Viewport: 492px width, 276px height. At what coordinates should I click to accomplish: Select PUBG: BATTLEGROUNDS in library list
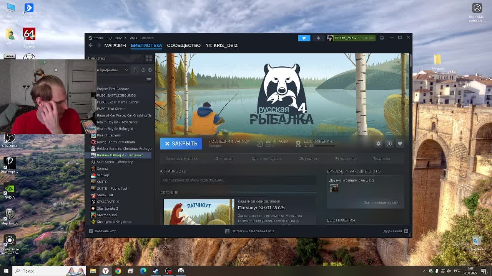pyautogui.click(x=116, y=95)
